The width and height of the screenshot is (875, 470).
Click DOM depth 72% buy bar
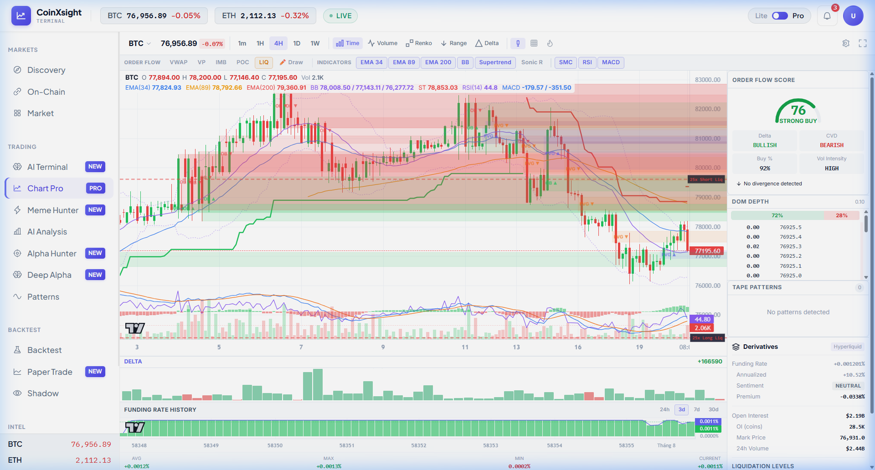pos(777,215)
